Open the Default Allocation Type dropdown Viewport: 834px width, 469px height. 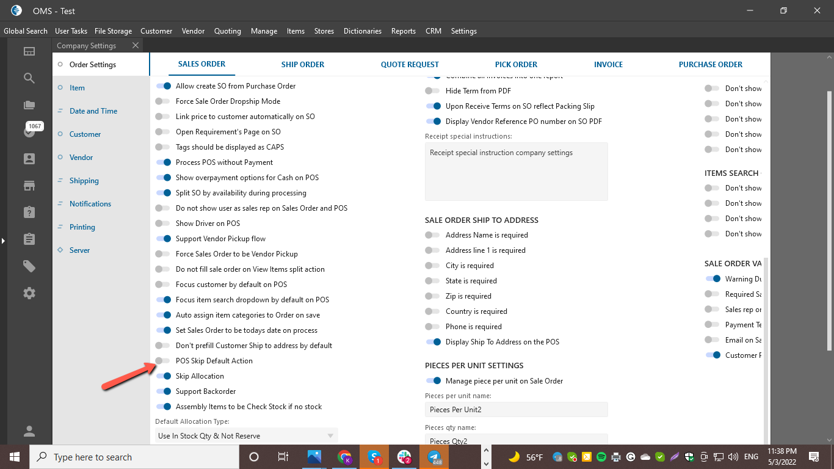click(246, 436)
